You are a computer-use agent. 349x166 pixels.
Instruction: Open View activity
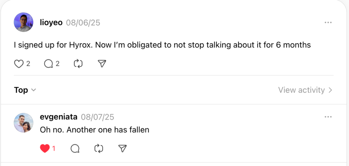tap(305, 90)
